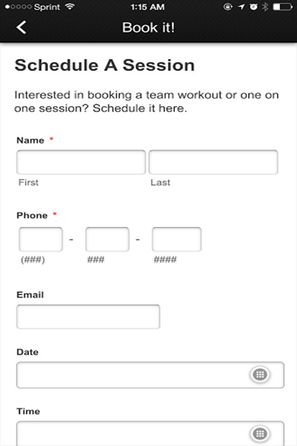Click the middle three-digit phone field
Image resolution: width=297 pixels, height=446 pixels.
pos(107,240)
